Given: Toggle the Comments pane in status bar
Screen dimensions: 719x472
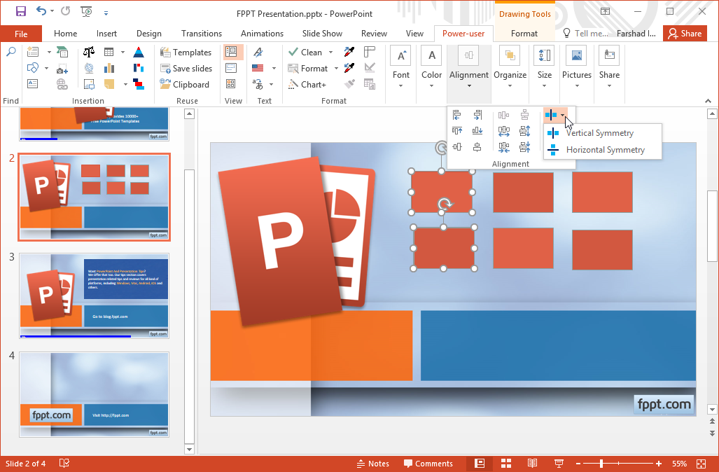Looking at the screenshot, I should [428, 464].
